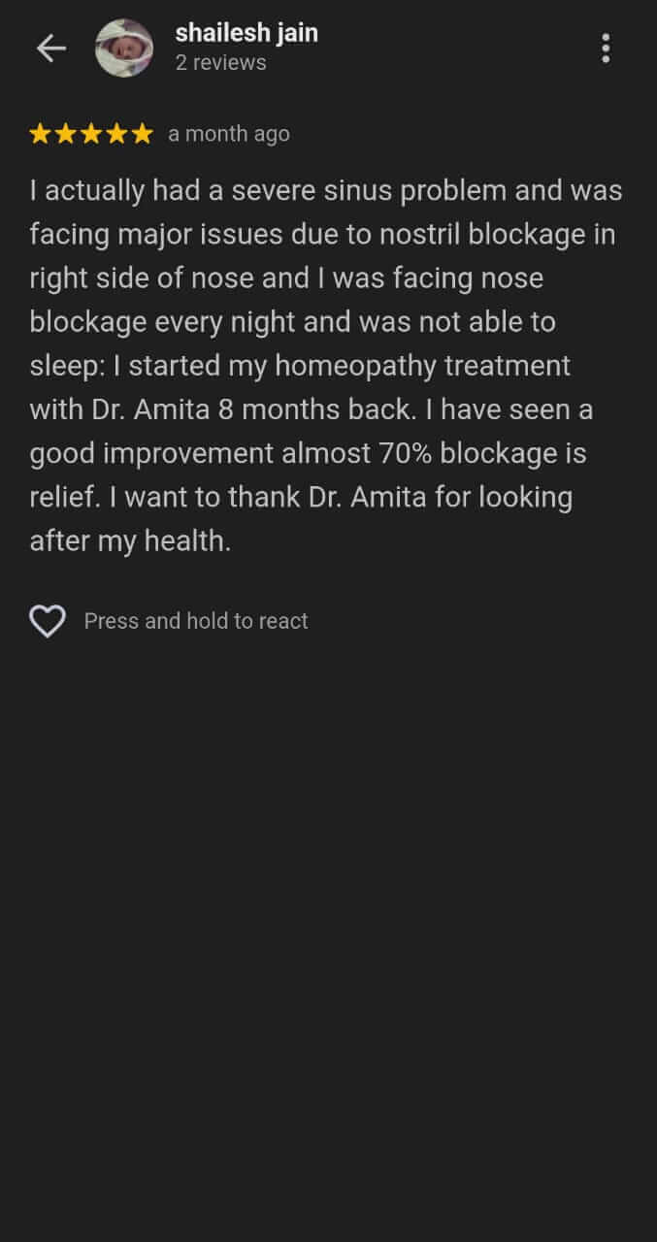Tap the reviewer name shailesh jain
This screenshot has height=1242, width=657.
246,34
